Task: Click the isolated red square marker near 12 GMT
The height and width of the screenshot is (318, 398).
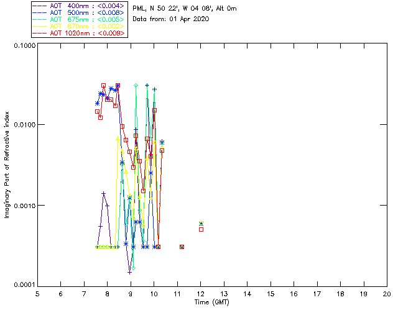Action: tap(201, 229)
